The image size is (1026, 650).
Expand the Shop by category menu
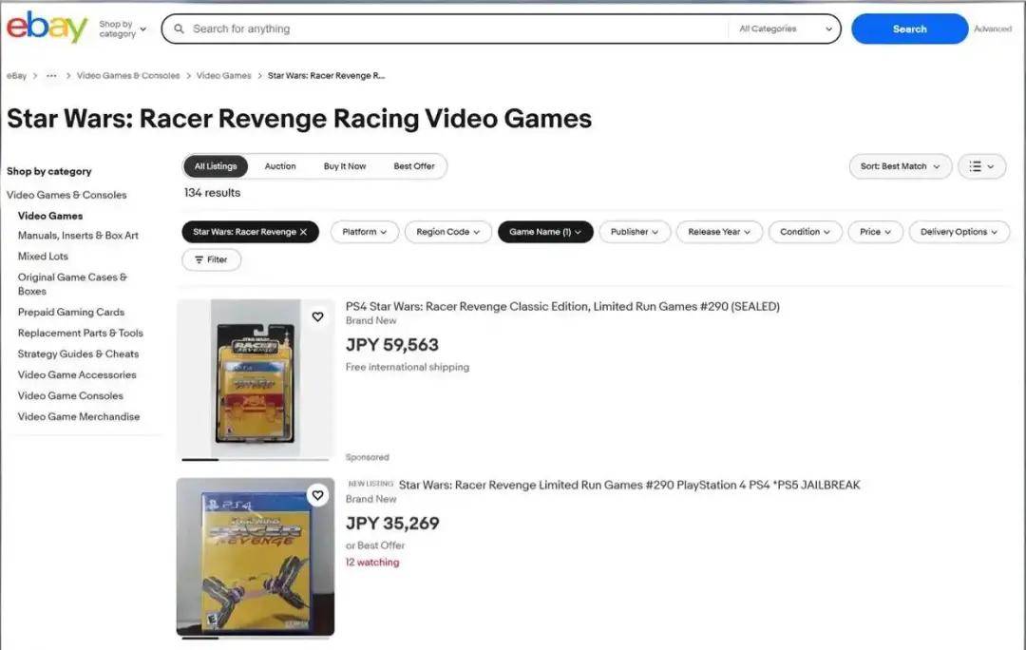pyautogui.click(x=123, y=29)
